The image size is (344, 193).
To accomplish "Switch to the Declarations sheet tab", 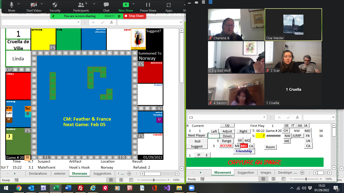I will tap(38, 173).
